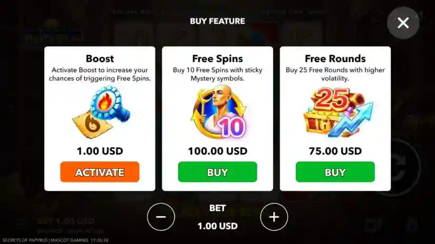Buy 25 Free Rounds for 75.00 USD
Viewport: 435px width, 244px height.
[335, 172]
